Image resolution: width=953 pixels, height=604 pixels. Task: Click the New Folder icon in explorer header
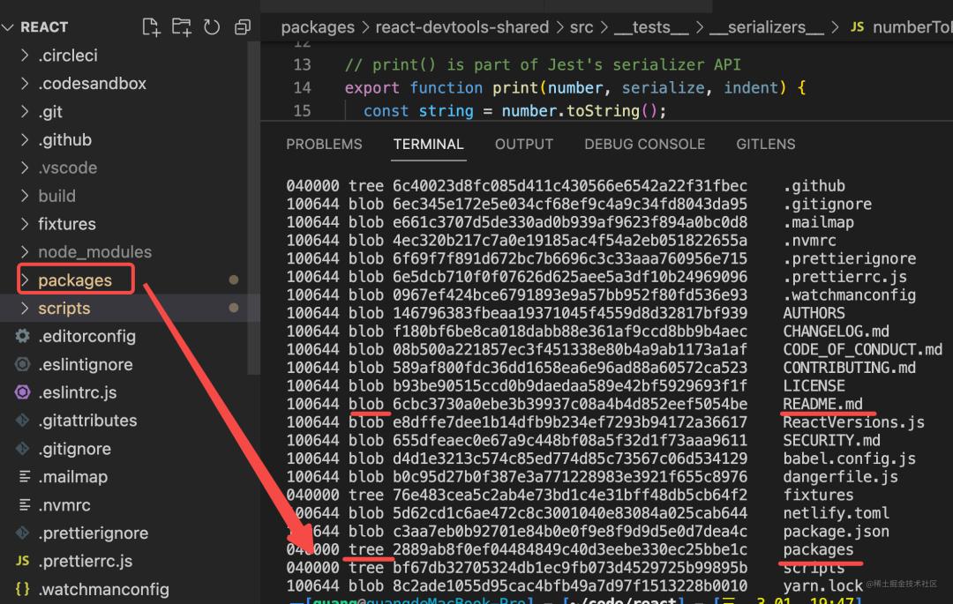point(181,26)
